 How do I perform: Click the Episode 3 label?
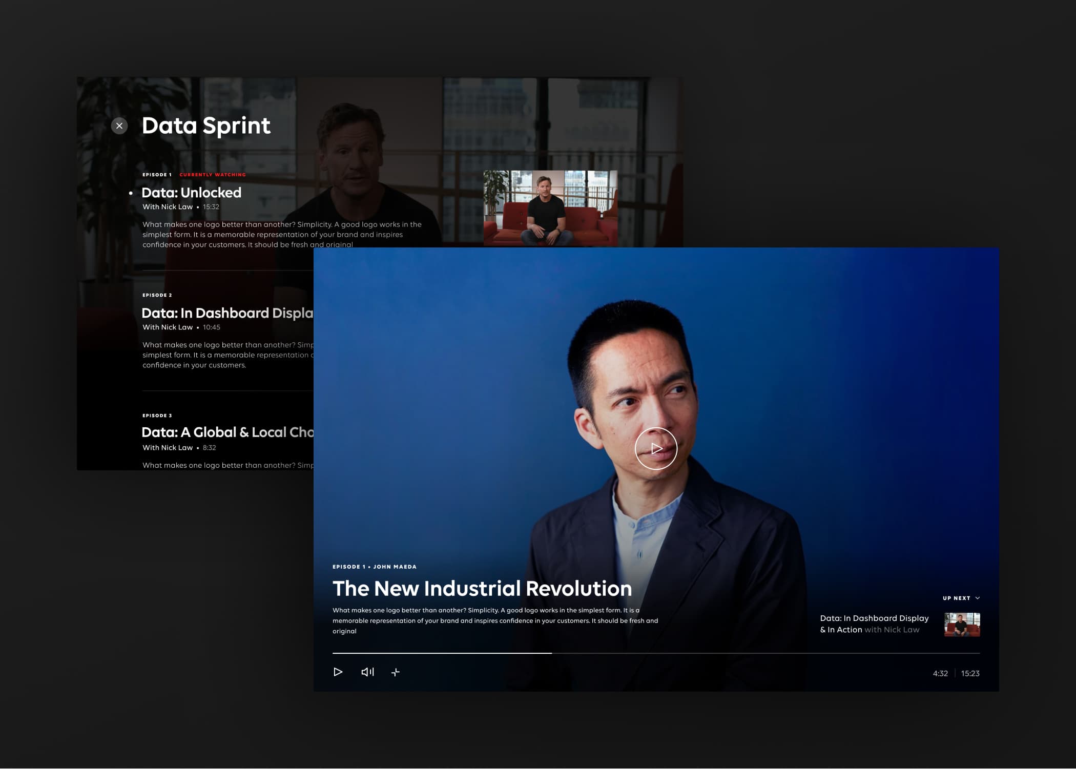(157, 415)
